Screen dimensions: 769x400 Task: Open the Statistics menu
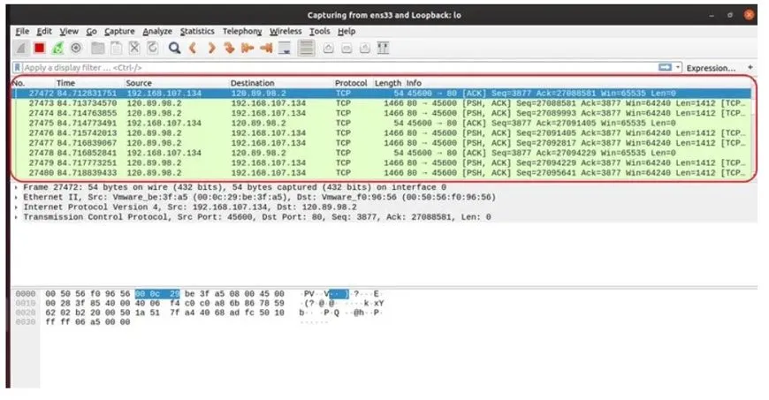(196, 31)
